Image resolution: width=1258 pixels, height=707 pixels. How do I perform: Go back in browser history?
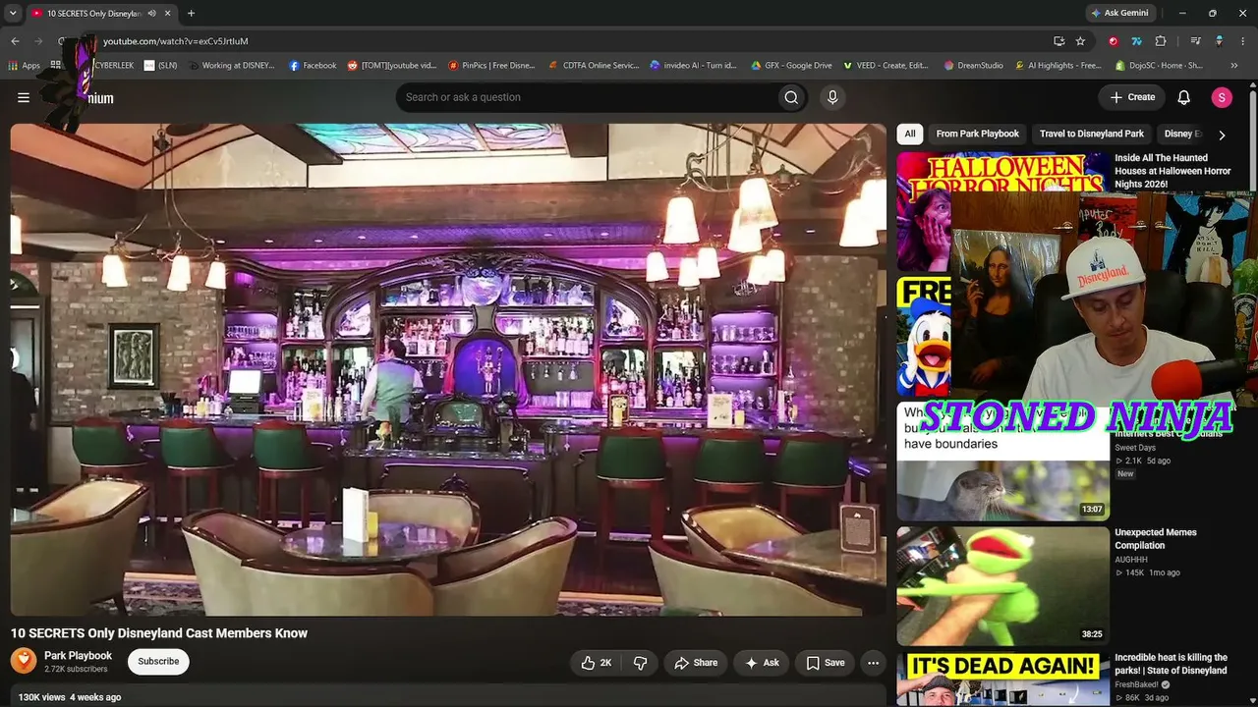pos(15,41)
